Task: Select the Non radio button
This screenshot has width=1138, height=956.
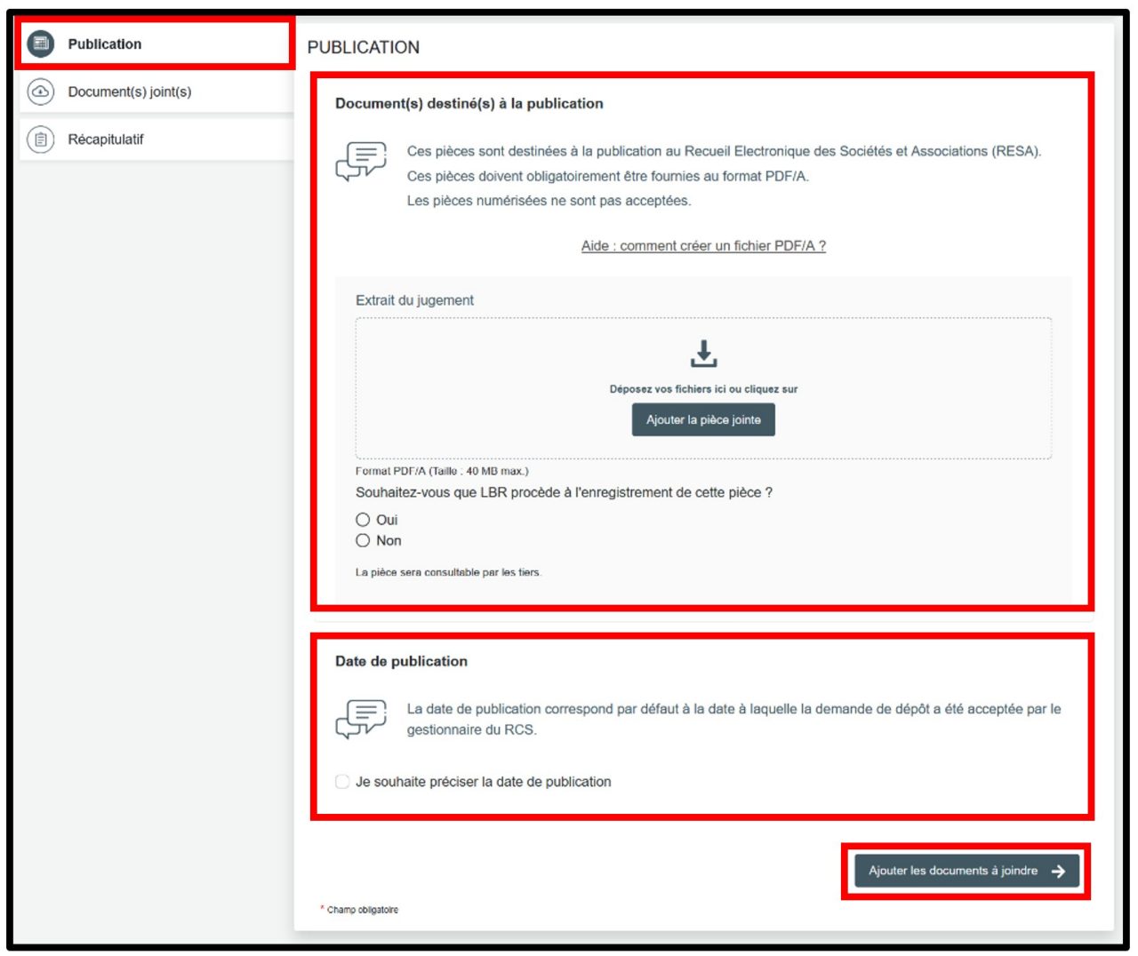Action: pos(363,540)
